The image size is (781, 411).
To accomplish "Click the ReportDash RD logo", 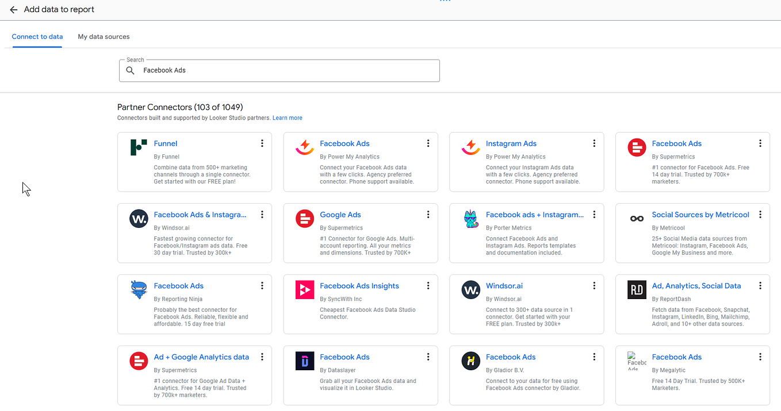I will (637, 290).
